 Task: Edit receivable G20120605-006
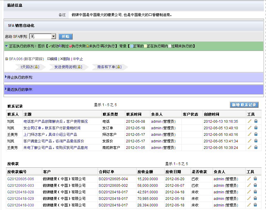pyautogui.click(x=249, y=179)
